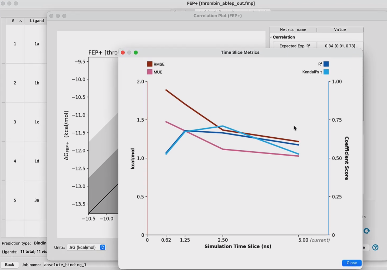Viewport: 387px width, 270px height.
Task: Click the Ligand column header
Action: point(37,21)
